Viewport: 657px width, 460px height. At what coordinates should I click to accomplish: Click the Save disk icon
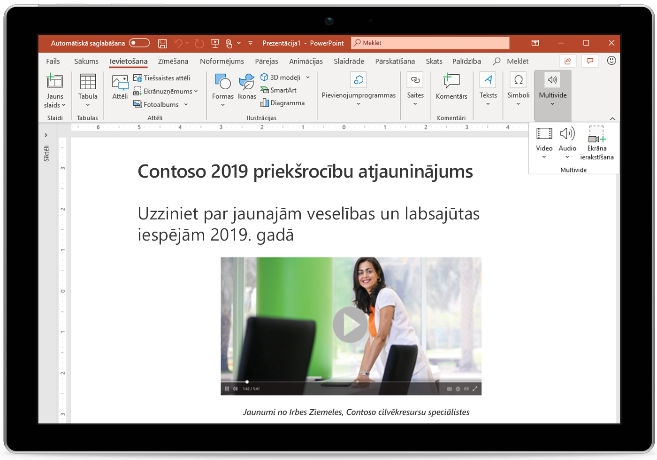click(x=162, y=44)
